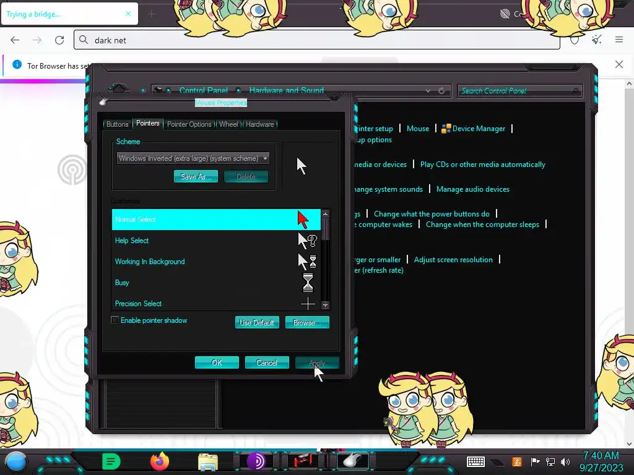
Task: Select the Pointers tab
Action: tap(147, 123)
